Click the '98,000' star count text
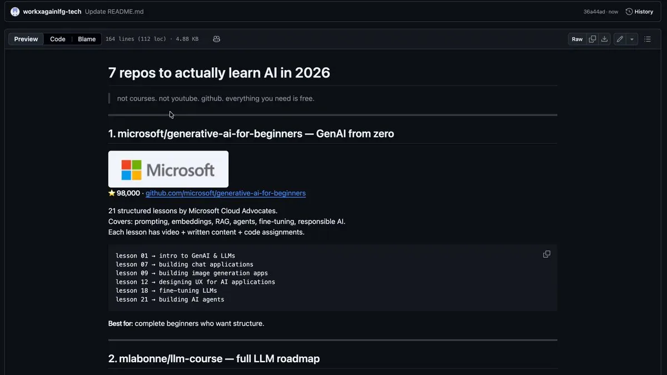The height and width of the screenshot is (375, 667). click(128, 193)
